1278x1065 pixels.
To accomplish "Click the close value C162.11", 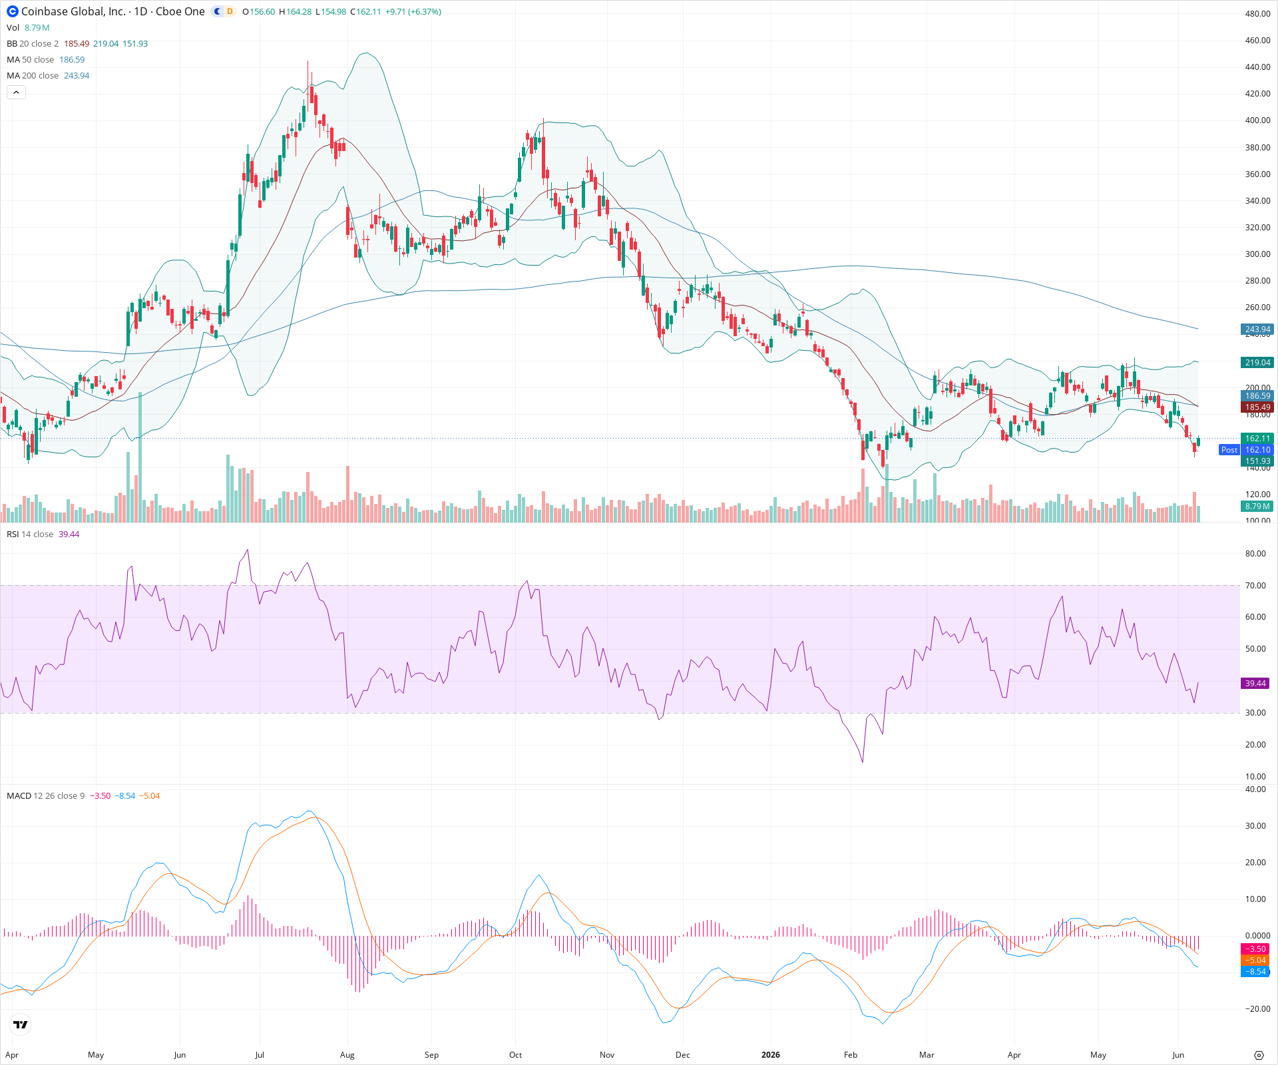I will tap(366, 12).
